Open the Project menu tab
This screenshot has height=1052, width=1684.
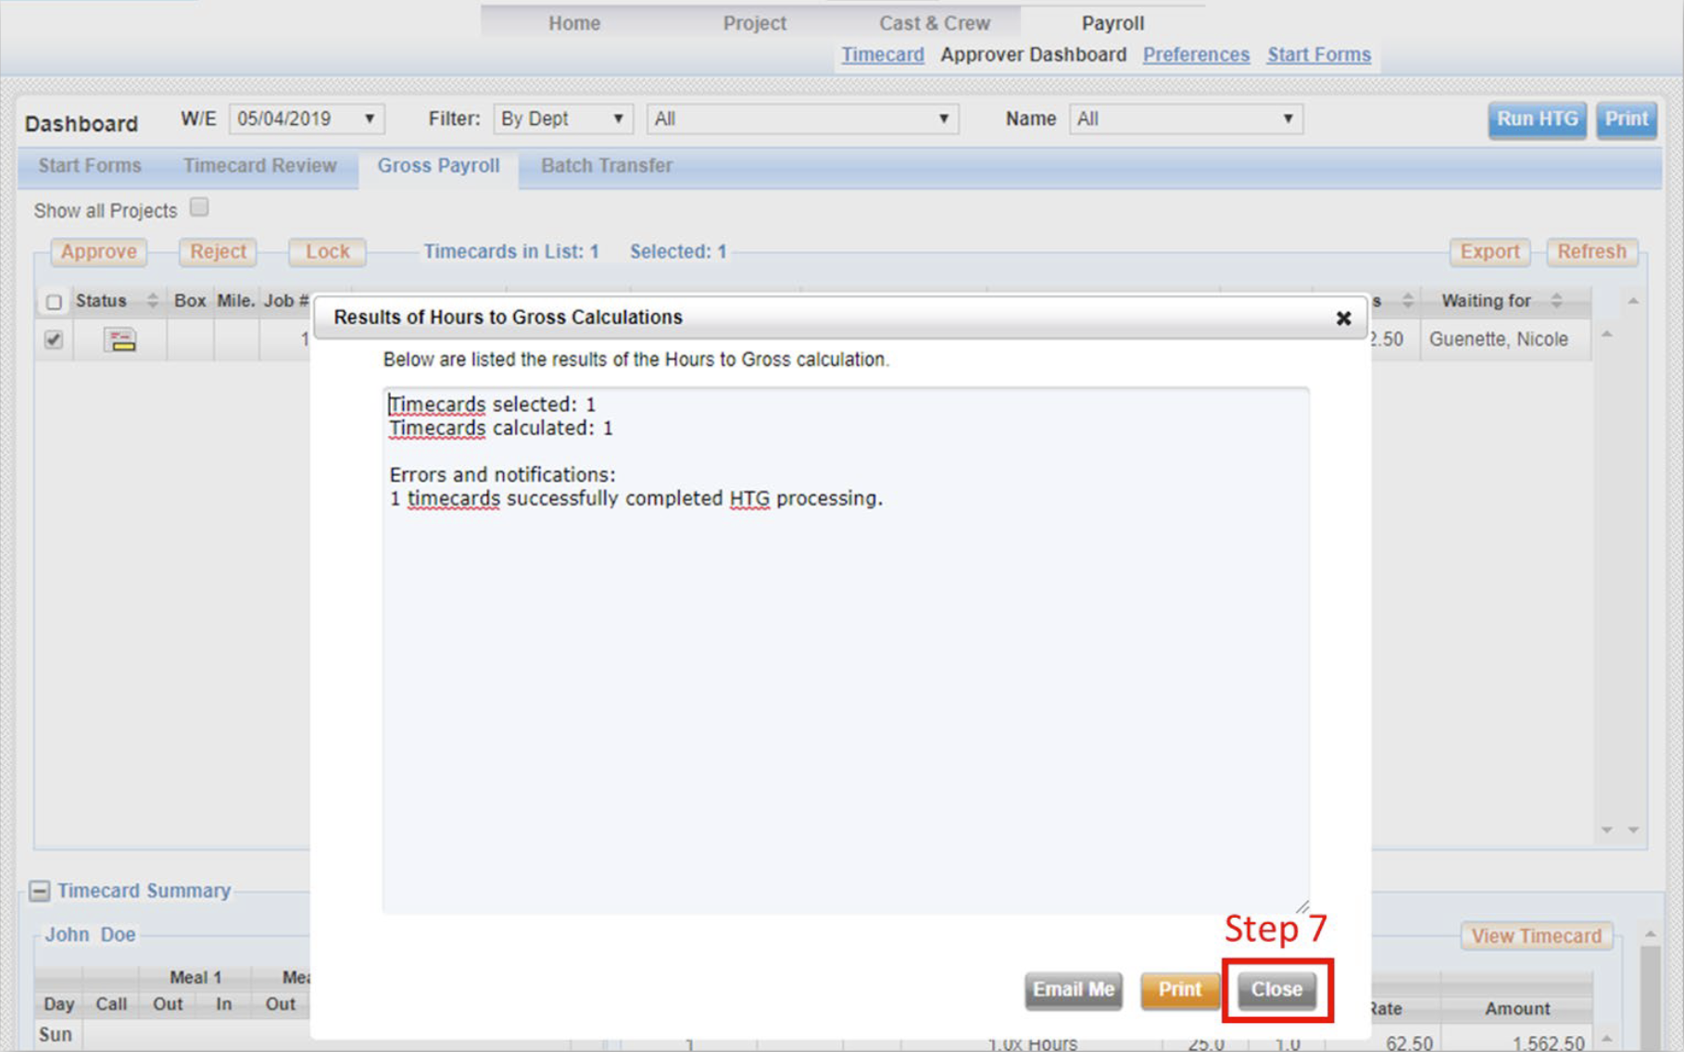tap(754, 23)
